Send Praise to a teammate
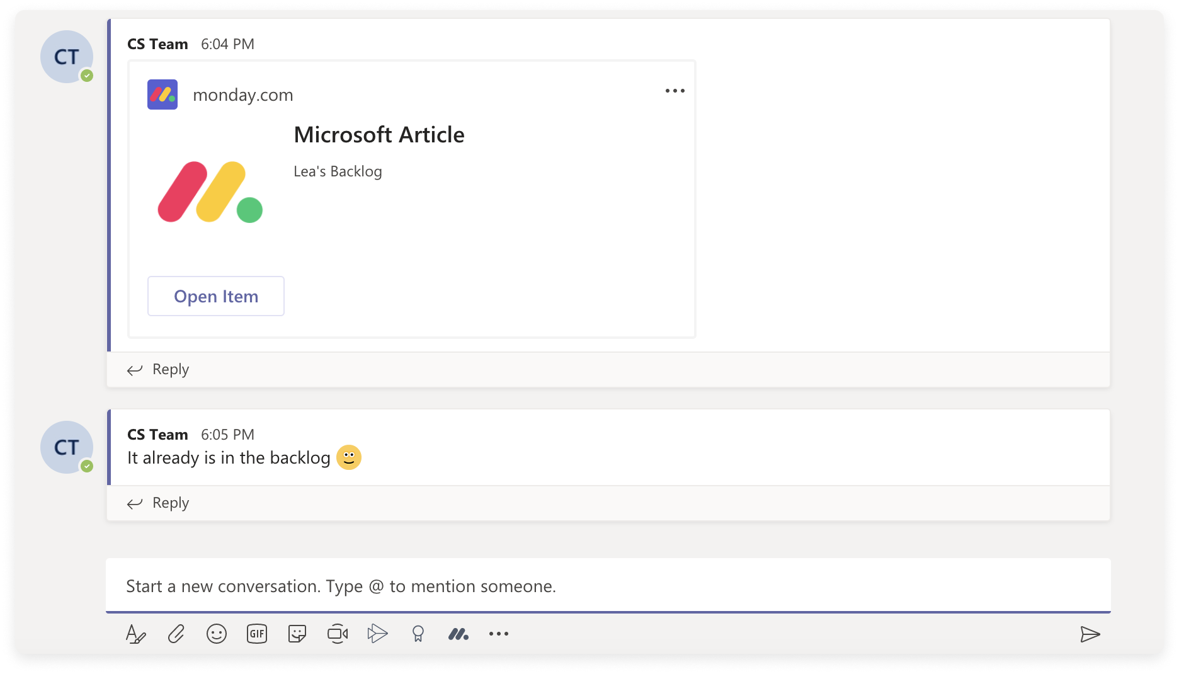 tap(418, 634)
